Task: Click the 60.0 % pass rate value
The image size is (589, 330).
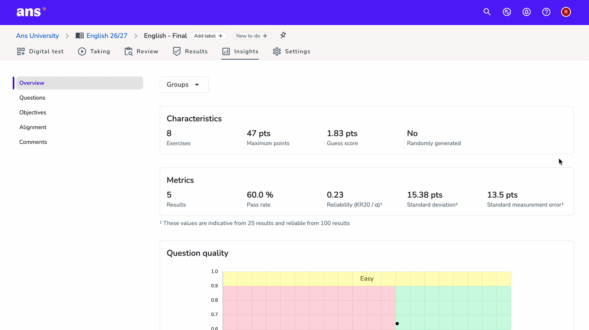Action: [x=260, y=195]
